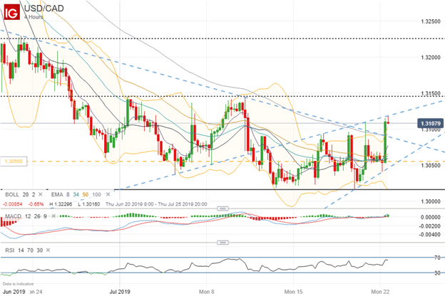
Task: Grab the divider handle above RSI panel
Action: (222, 243)
